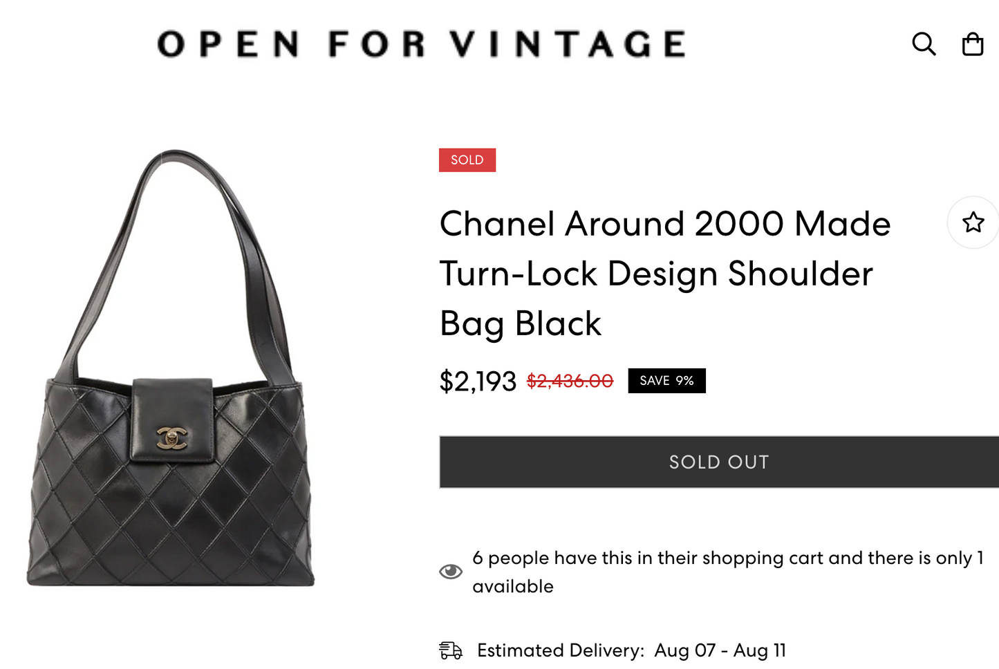Click the wishlist star icon
The image size is (999, 669).
coord(973,223)
